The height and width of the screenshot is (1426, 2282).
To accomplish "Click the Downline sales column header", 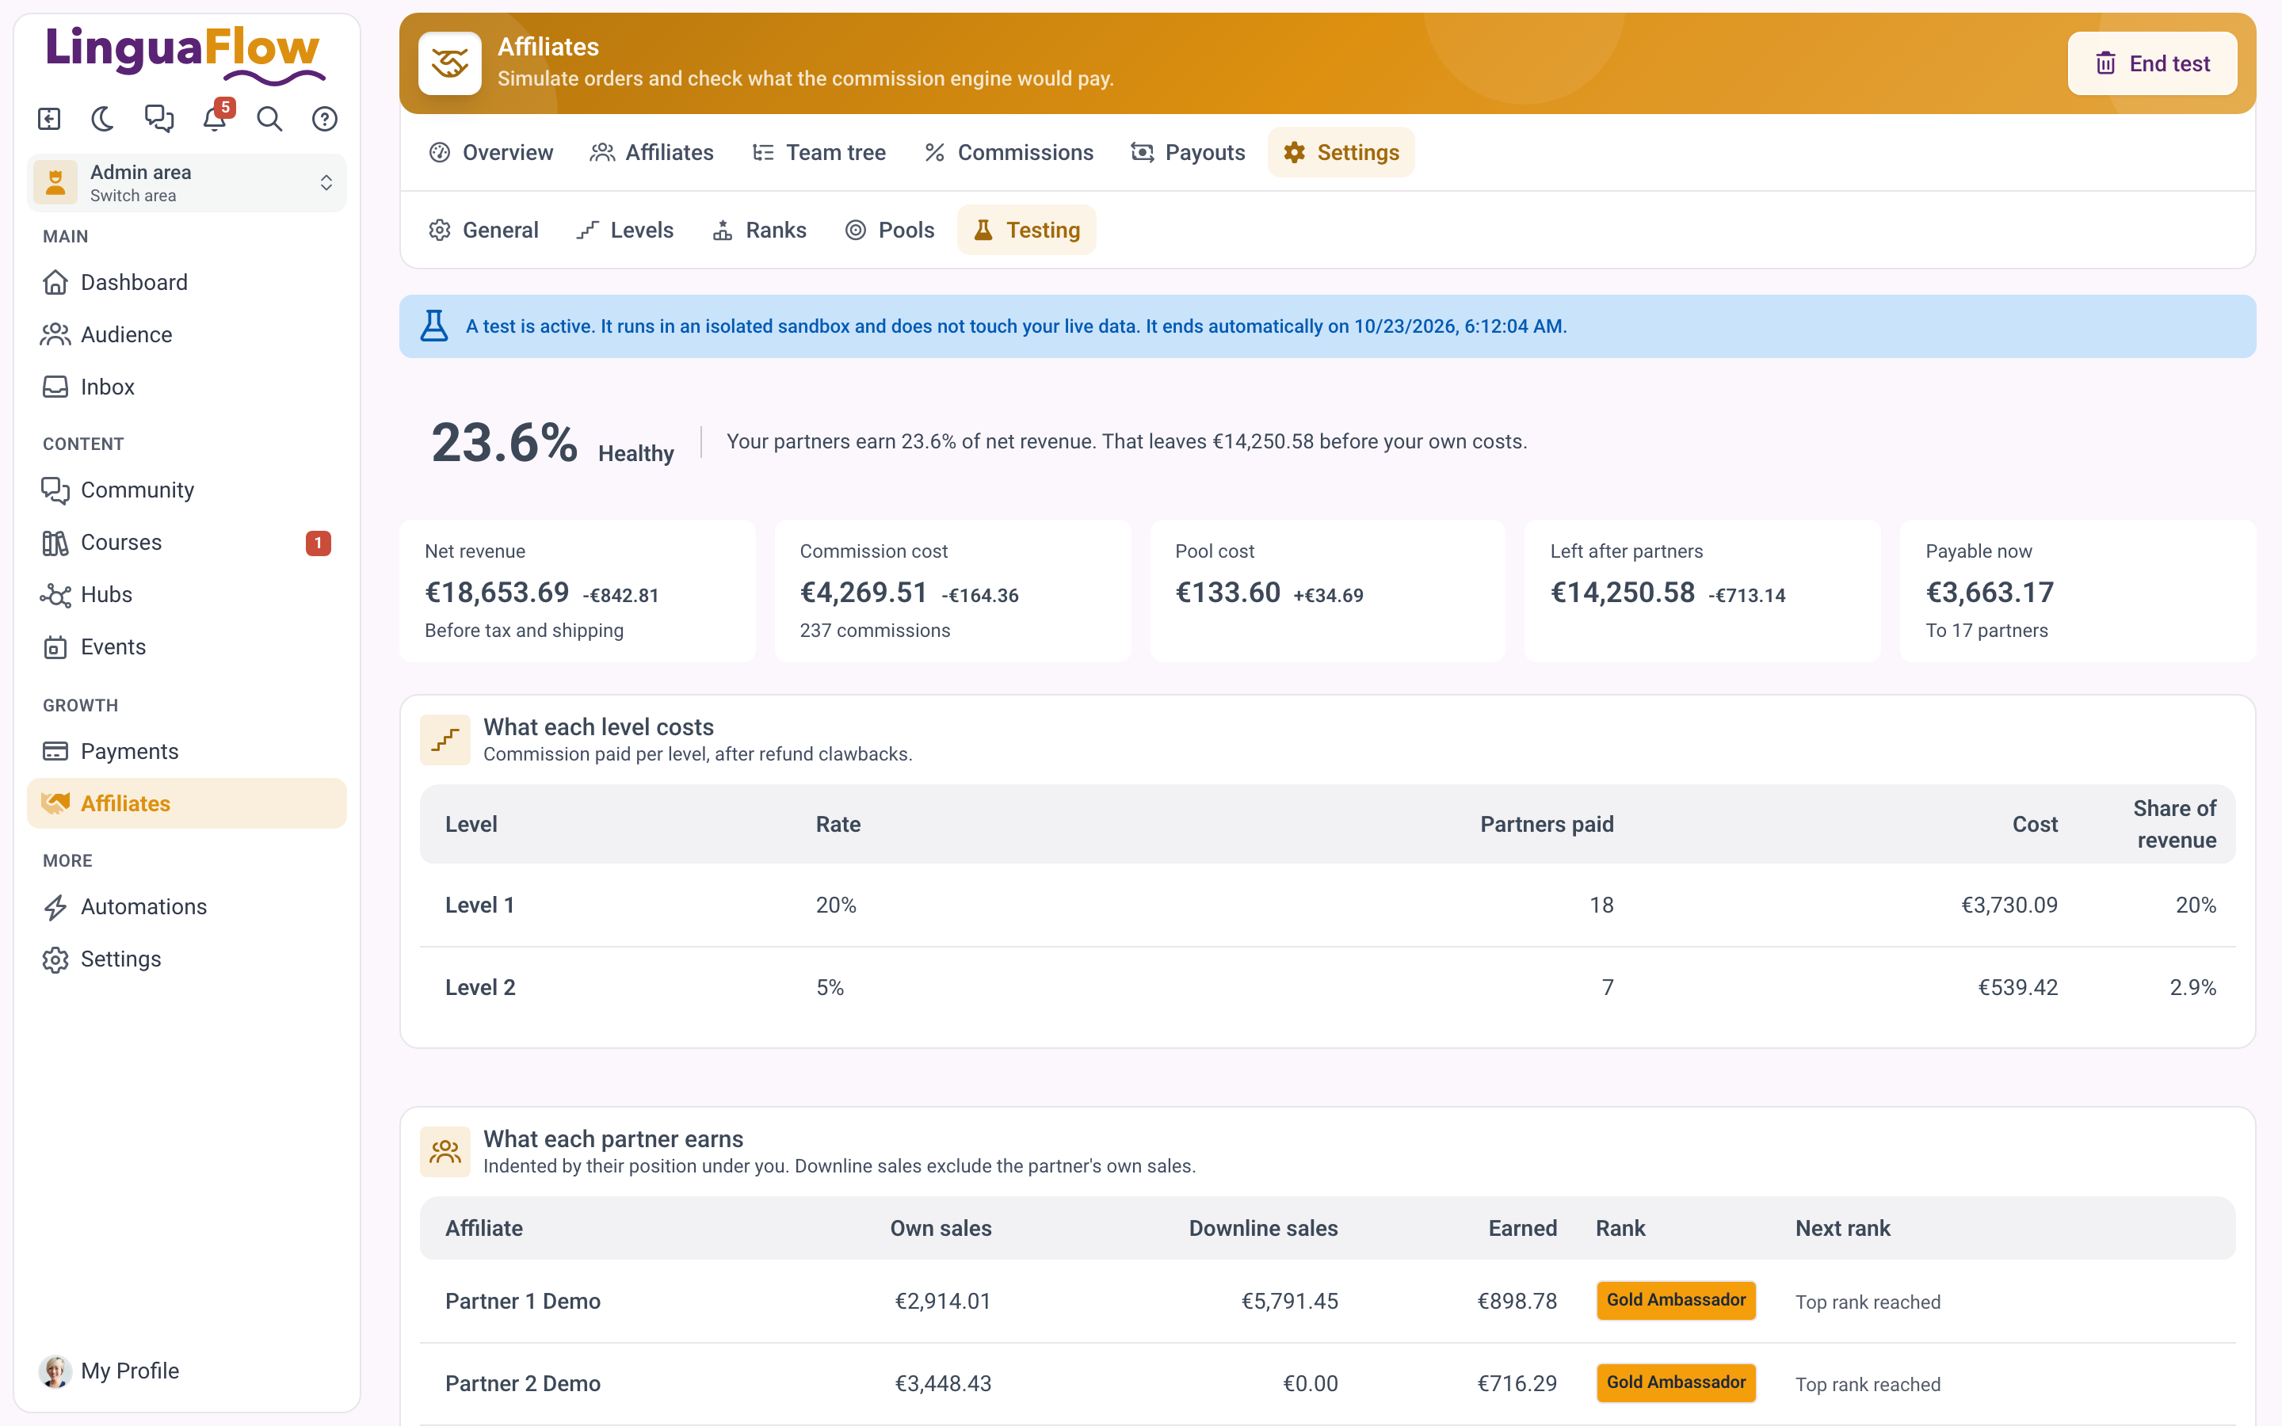I will (1263, 1228).
